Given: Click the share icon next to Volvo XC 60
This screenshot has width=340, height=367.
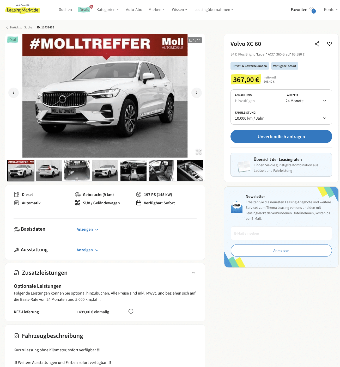Looking at the screenshot, I should [317, 44].
